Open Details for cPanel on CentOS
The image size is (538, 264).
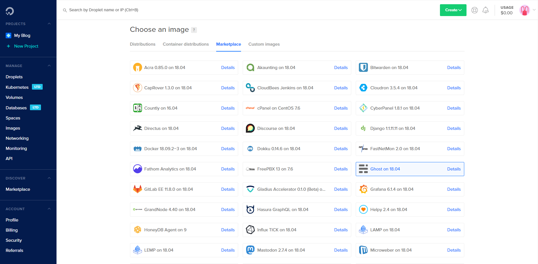tap(341, 108)
